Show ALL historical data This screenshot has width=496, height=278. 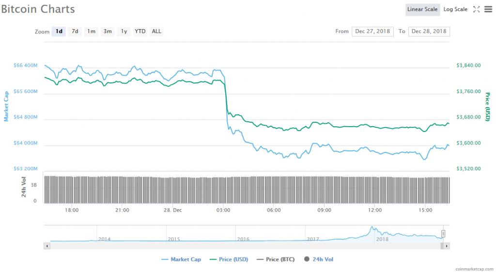[x=156, y=32]
